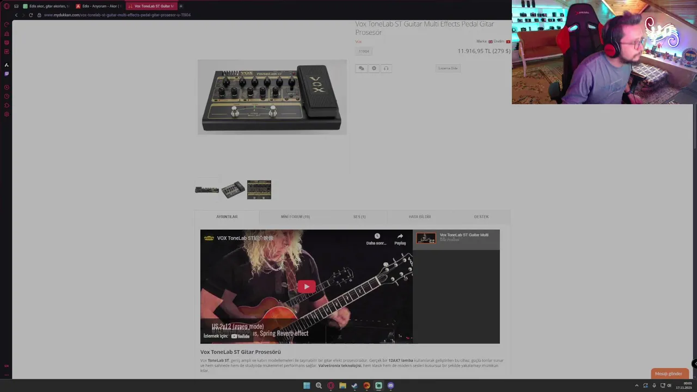Click the Vox channel avatar in video
The height and width of the screenshot is (392, 697).
point(208,238)
